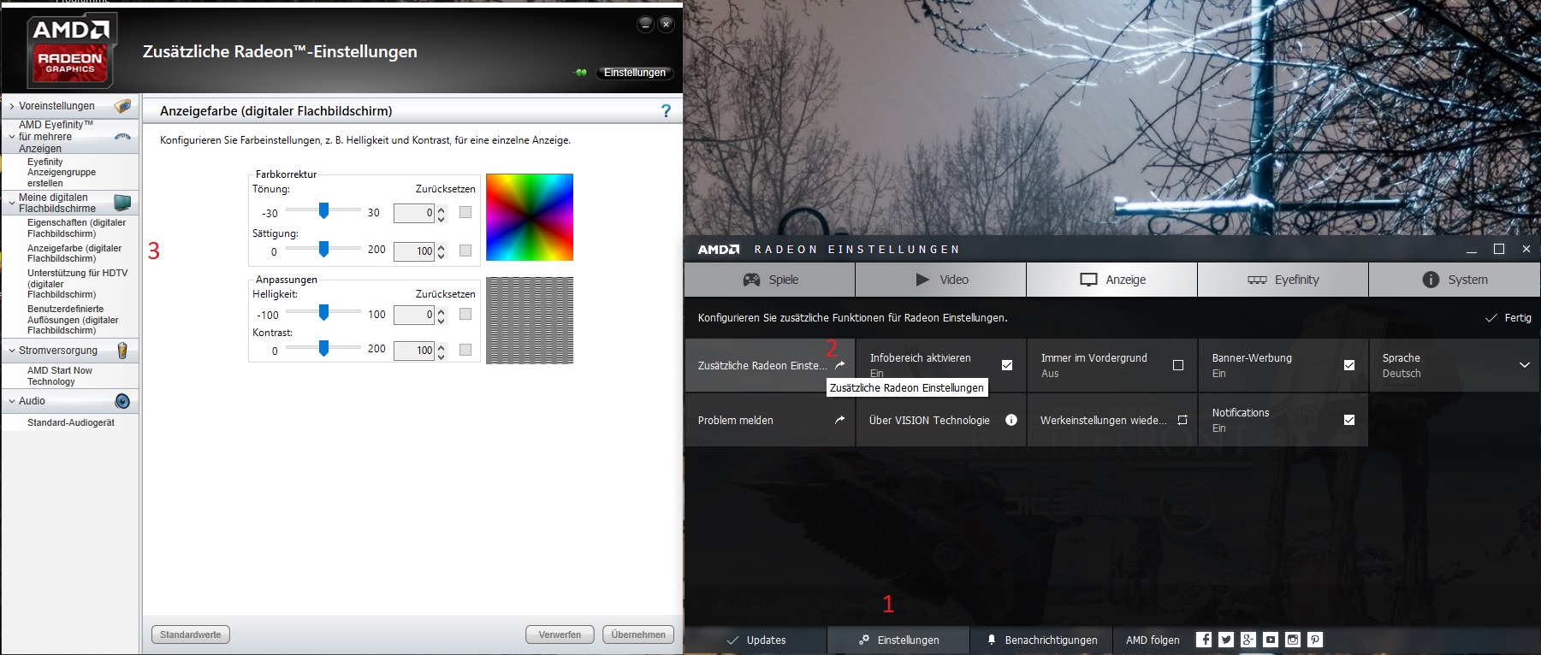This screenshot has height=655, width=1541.
Task: Click the AMD Radeon Graphics logo
Action: [70, 50]
